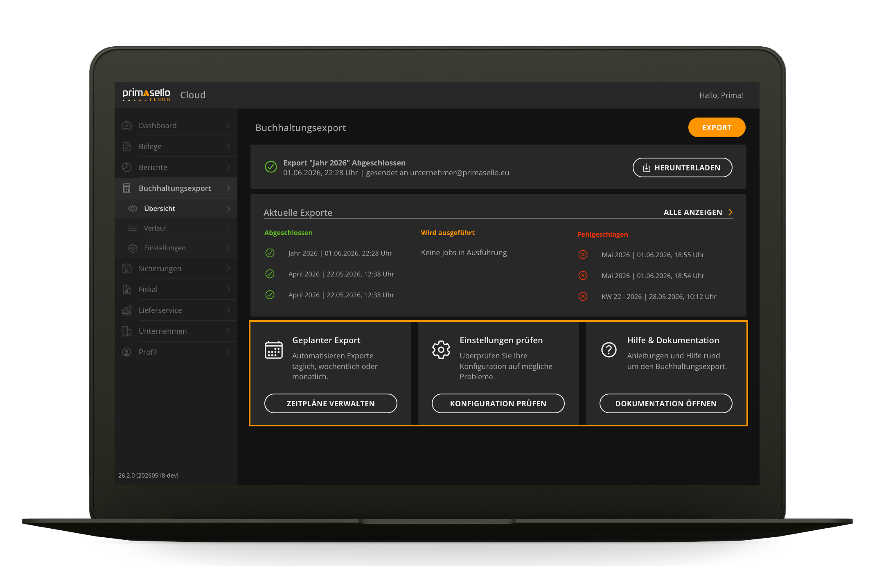This screenshot has width=877, height=566.
Task: Click the Belege document icon
Action: coord(127,147)
